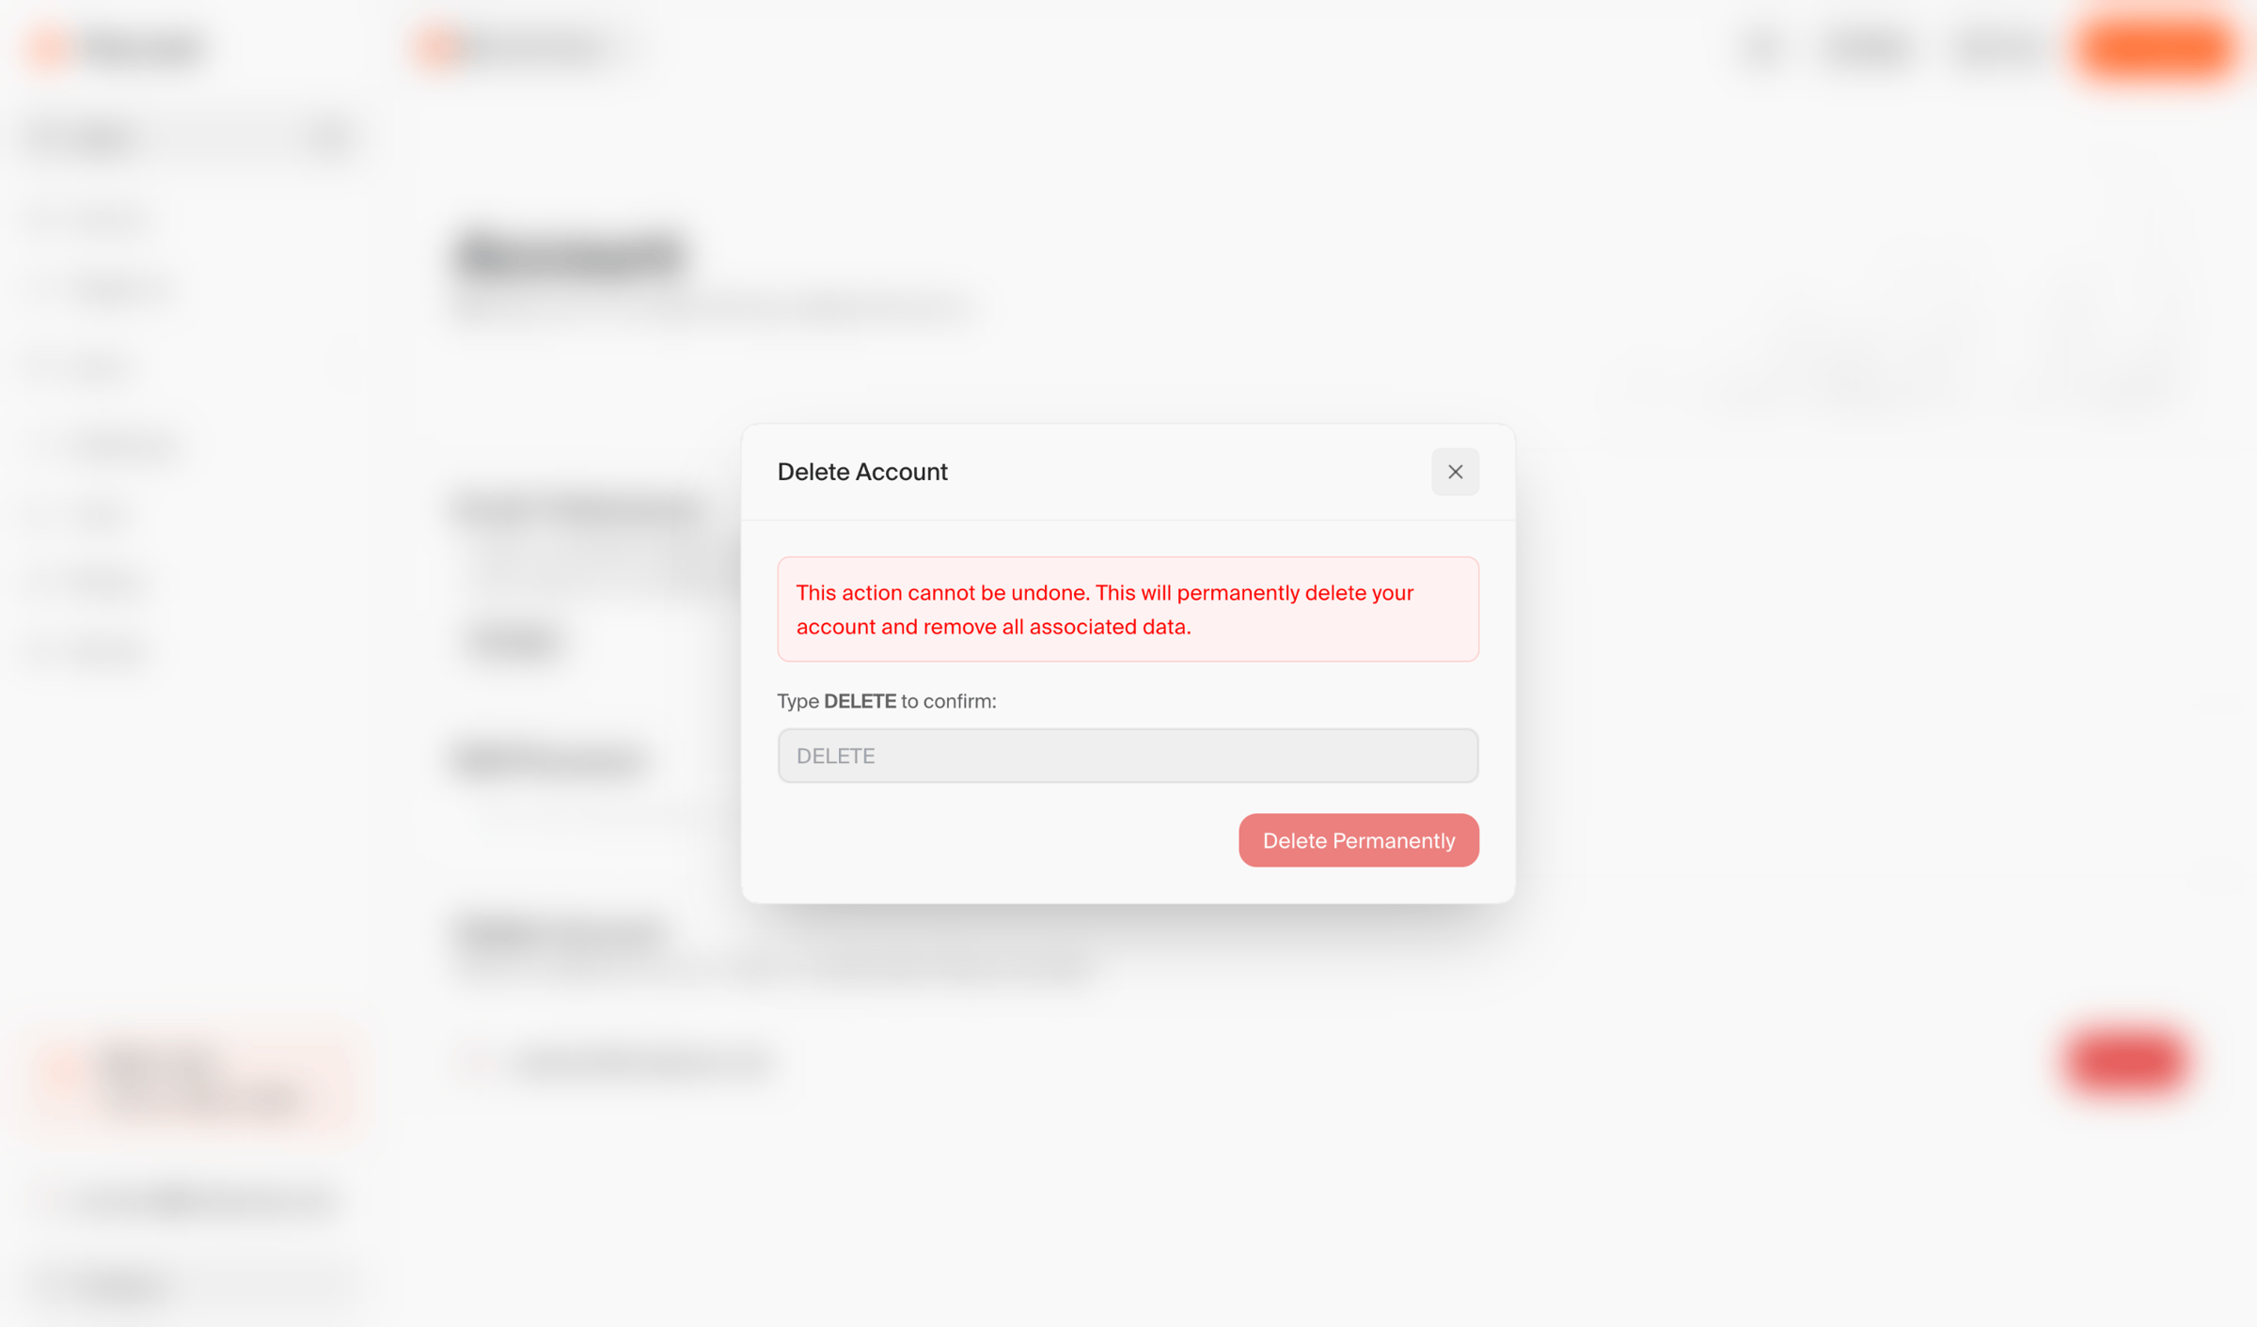Click the Delete Account dialog title
This screenshot has width=2257, height=1327.
(x=862, y=472)
